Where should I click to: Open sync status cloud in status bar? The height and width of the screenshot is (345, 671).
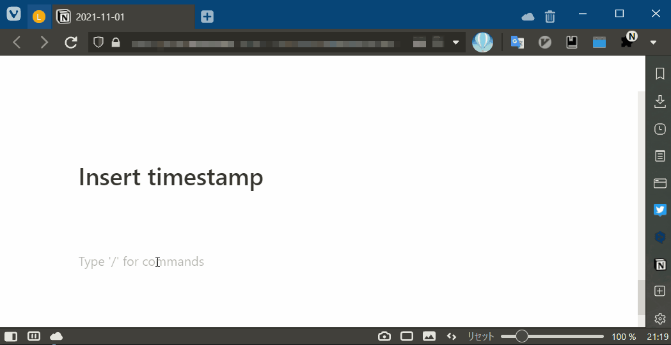tap(56, 337)
